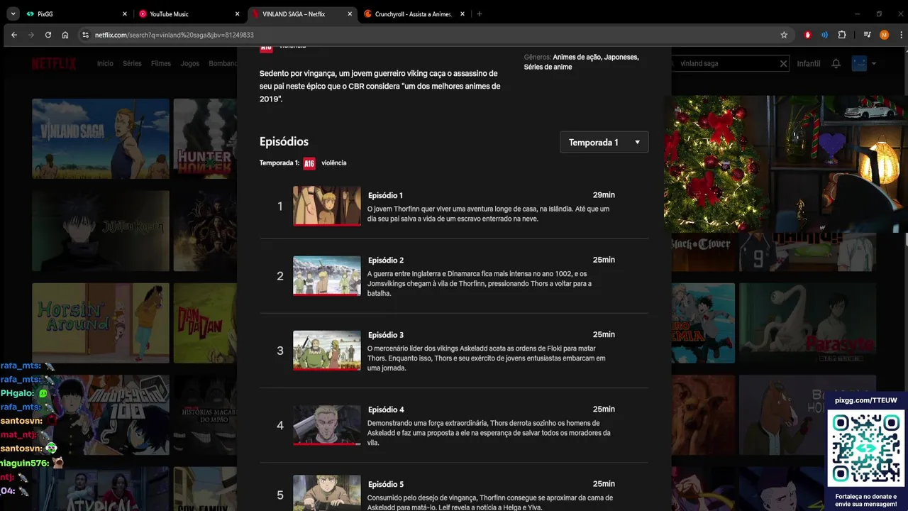Click the A16 rating badge beside Temporada 1
Screen dimensions: 908x511
point(309,163)
